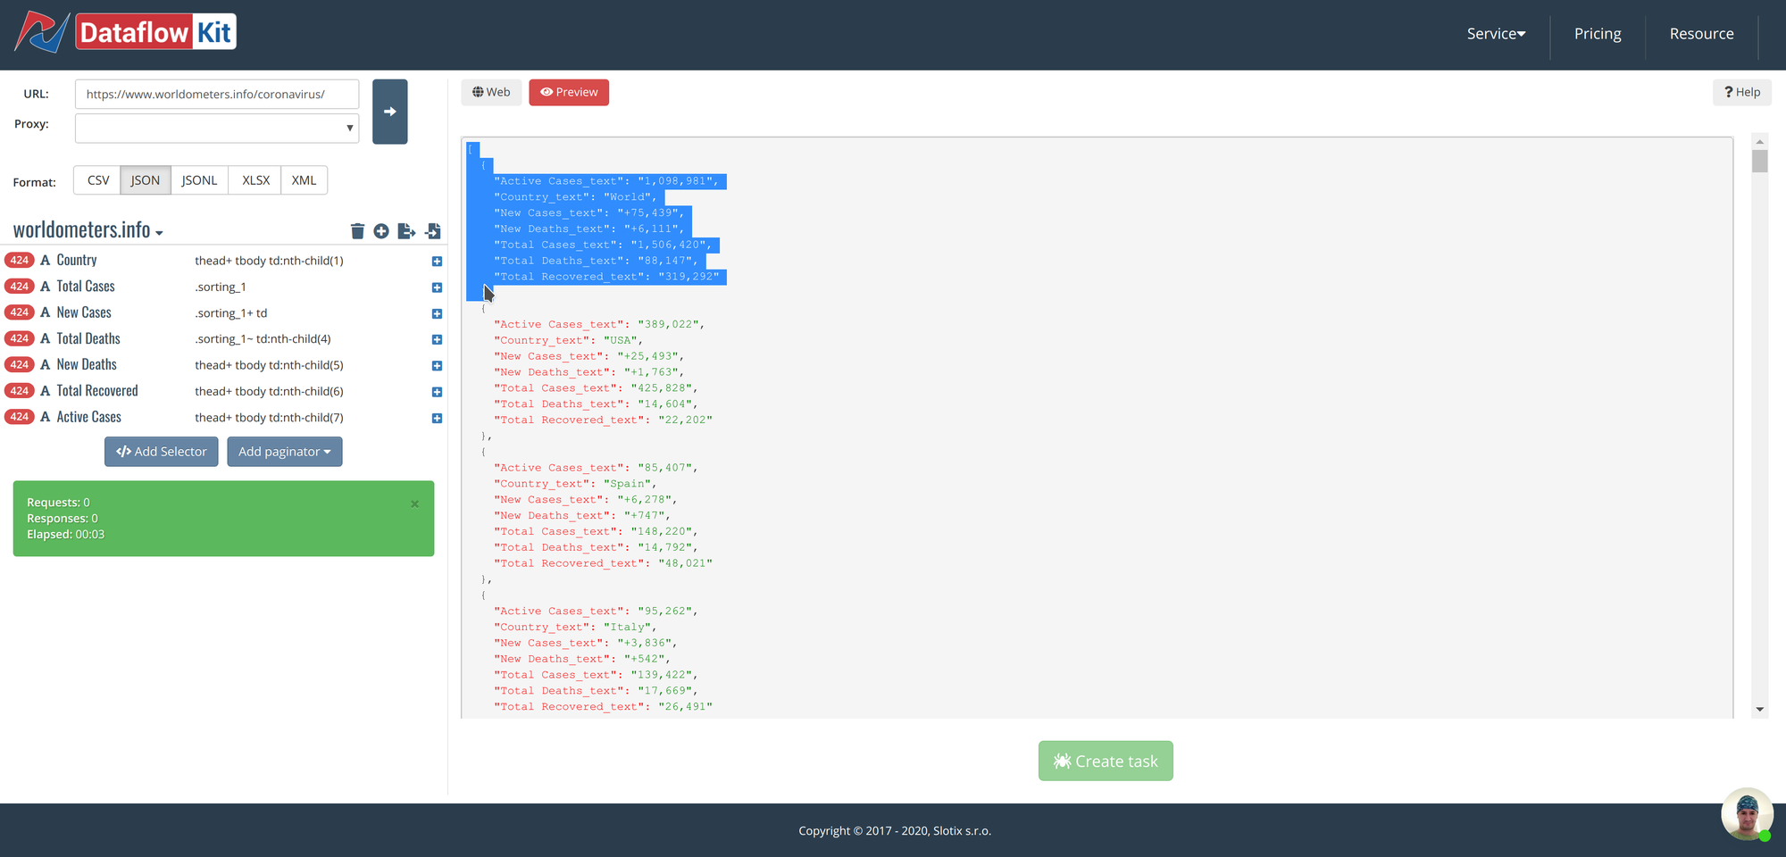
Task: Close the green requests status panel
Action: (x=414, y=503)
